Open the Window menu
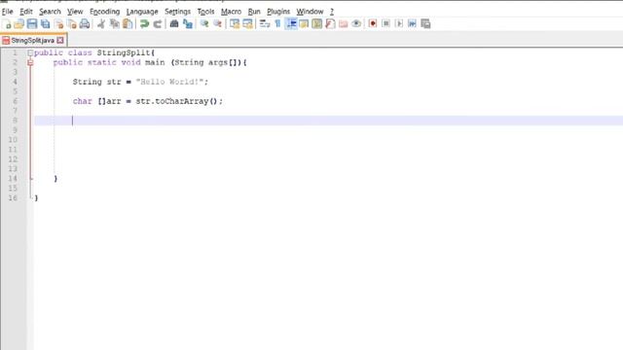 310,12
